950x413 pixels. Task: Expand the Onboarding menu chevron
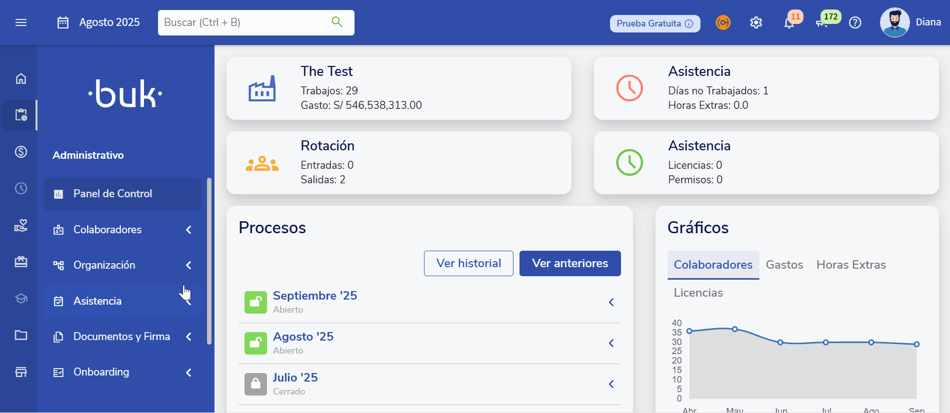tap(188, 373)
